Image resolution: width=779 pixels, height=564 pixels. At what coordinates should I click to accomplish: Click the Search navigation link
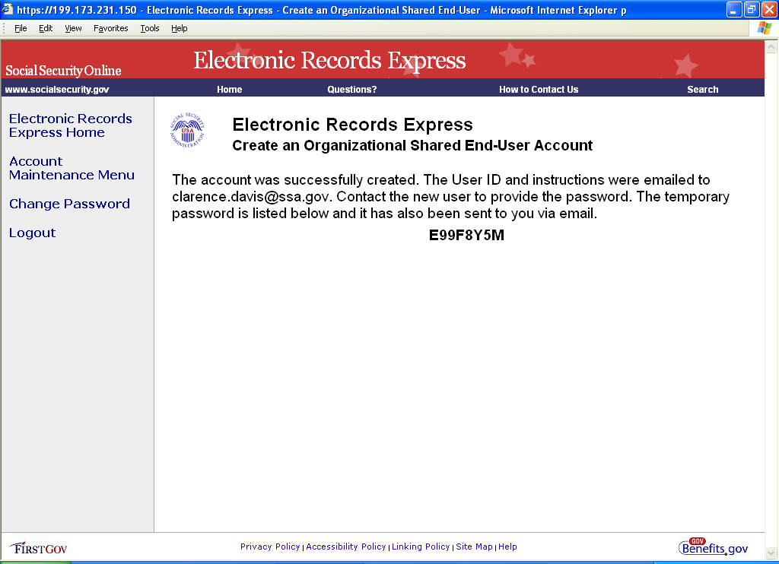[x=702, y=90]
